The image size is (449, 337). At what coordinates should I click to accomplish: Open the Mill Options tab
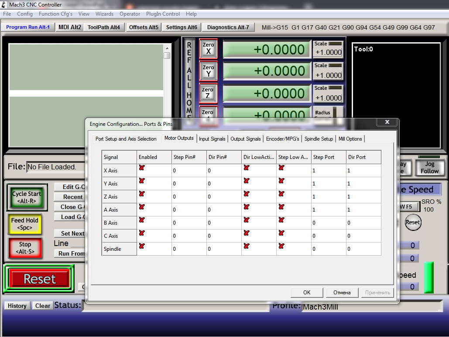[350, 138]
